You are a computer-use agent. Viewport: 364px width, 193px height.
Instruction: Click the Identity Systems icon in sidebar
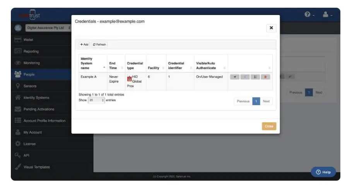click(x=18, y=97)
